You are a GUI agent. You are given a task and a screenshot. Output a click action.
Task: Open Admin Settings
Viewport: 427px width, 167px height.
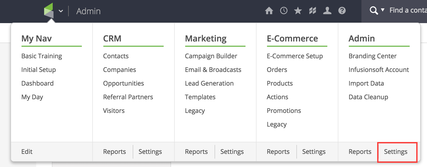(x=396, y=152)
